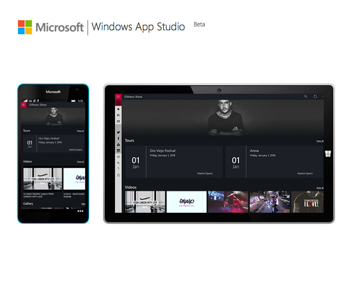Click View all next to tablet Videos
The height and width of the screenshot is (293, 354).
coord(319,188)
